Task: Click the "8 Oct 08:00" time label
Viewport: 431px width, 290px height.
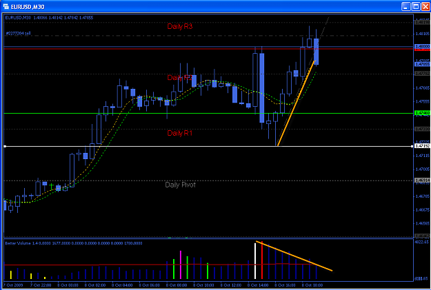Action: tap(177, 285)
